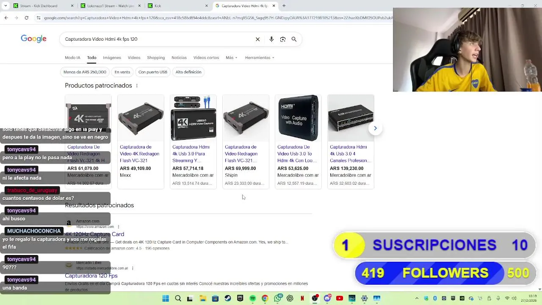The image size is (542, 305).
Task: Apply the Menos de ARS 250,000 filter
Action: (85, 72)
